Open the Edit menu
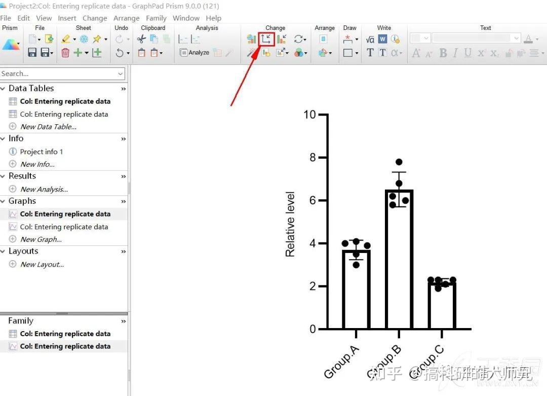This screenshot has height=396, width=547. click(x=23, y=18)
